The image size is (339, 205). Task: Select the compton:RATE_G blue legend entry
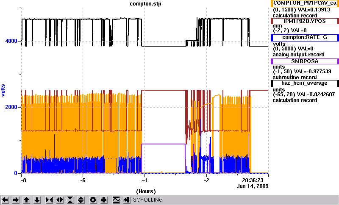pos(305,38)
